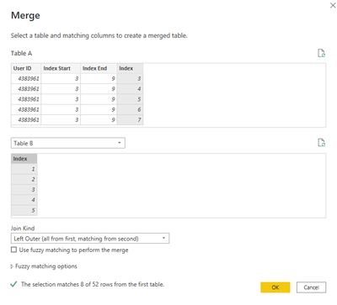Screen dimensions: 337x305
Task: Select the Index column header in Table A
Action: pyautogui.click(x=130, y=68)
